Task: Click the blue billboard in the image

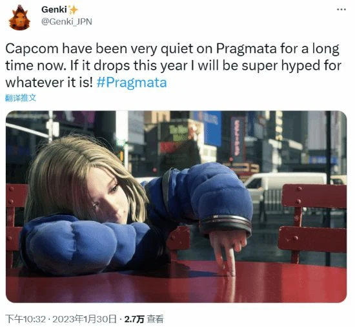Action: coord(209,128)
